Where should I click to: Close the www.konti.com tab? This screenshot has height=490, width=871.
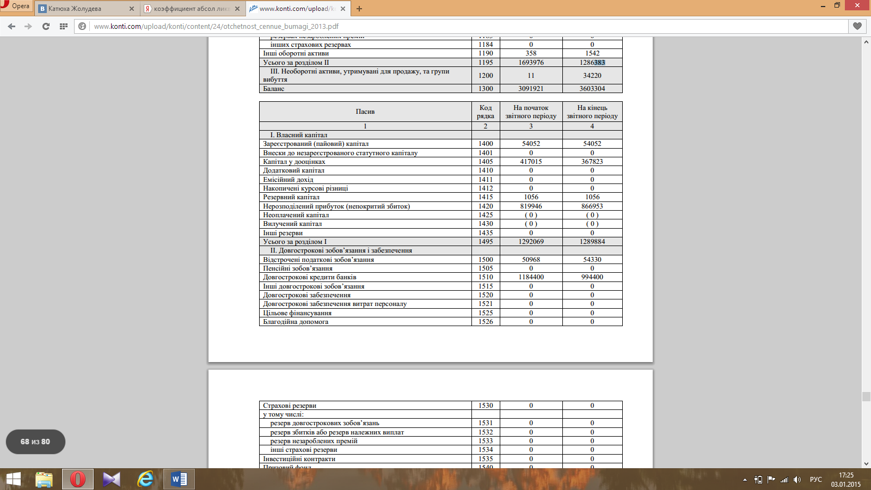[x=343, y=9]
